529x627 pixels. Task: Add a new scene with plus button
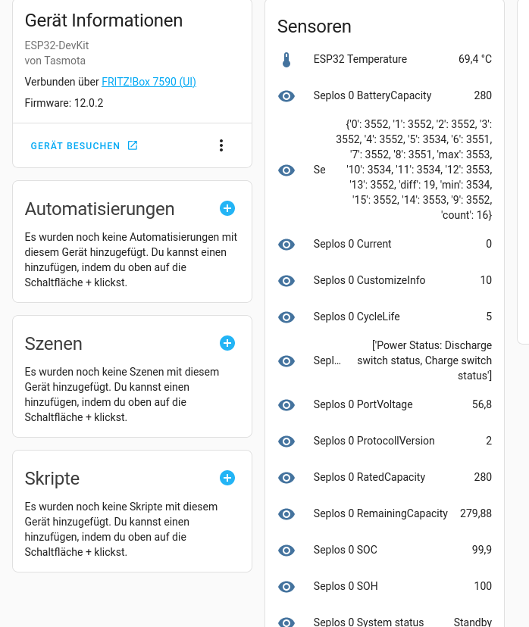click(x=227, y=343)
